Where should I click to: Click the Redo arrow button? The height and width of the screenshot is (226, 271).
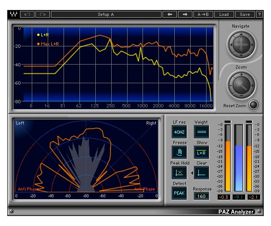tap(43, 15)
